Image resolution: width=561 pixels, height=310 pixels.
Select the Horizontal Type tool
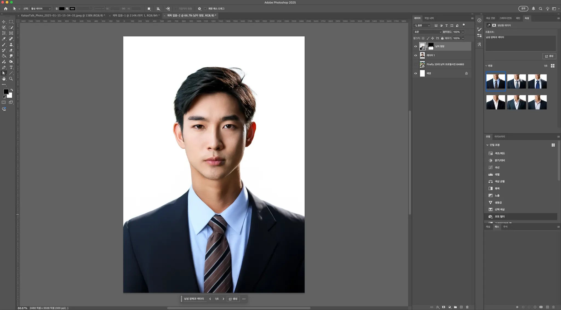tap(11, 67)
